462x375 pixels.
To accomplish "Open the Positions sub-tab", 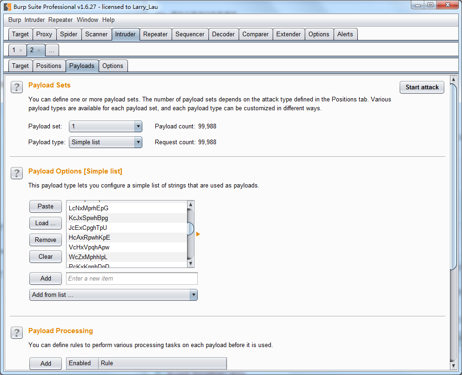I will [x=49, y=66].
